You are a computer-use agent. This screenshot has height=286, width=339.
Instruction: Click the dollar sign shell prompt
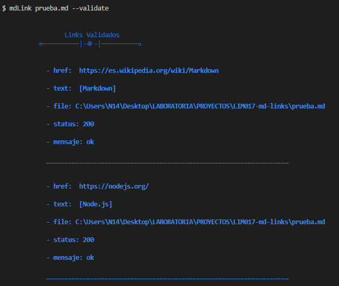coord(4,8)
